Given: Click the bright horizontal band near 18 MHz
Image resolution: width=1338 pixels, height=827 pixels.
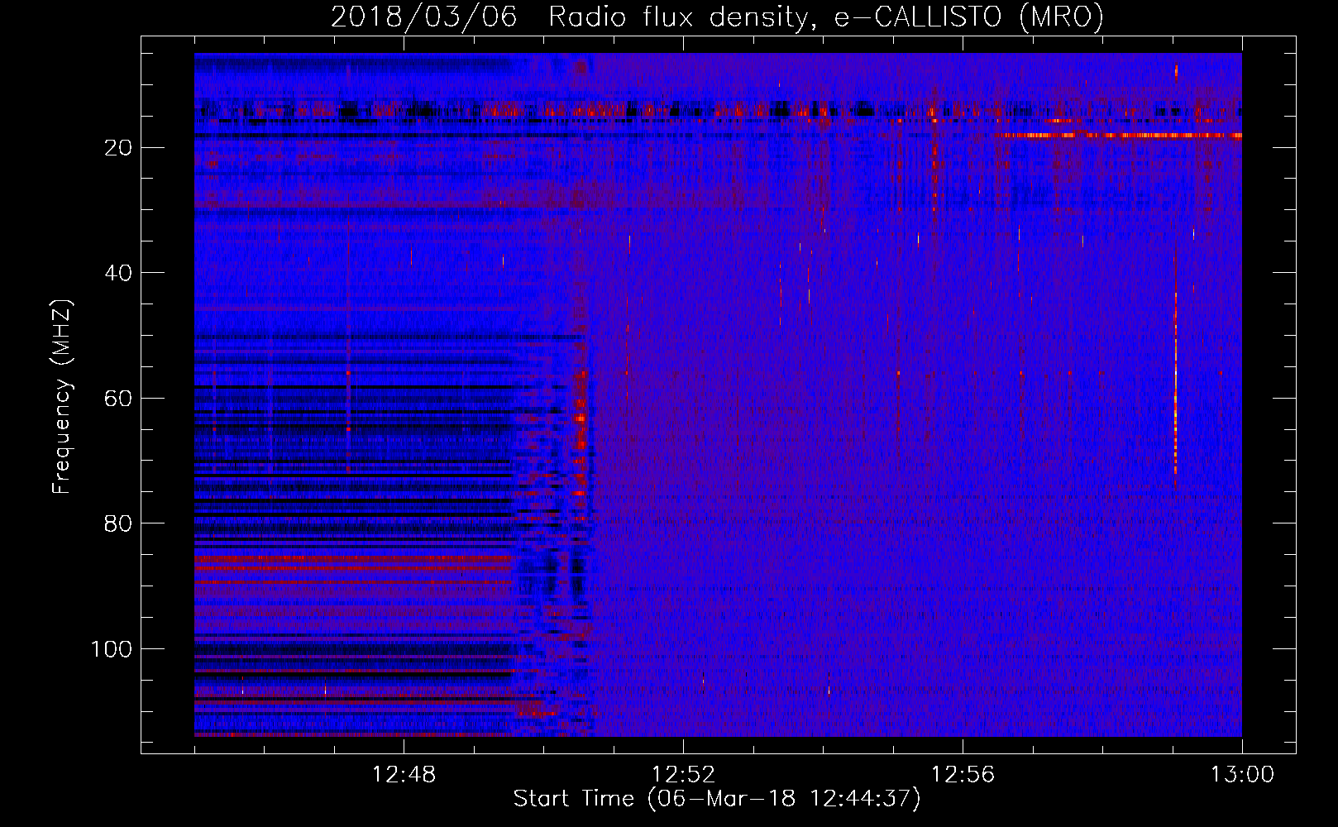Looking at the screenshot, I should point(1121,135).
